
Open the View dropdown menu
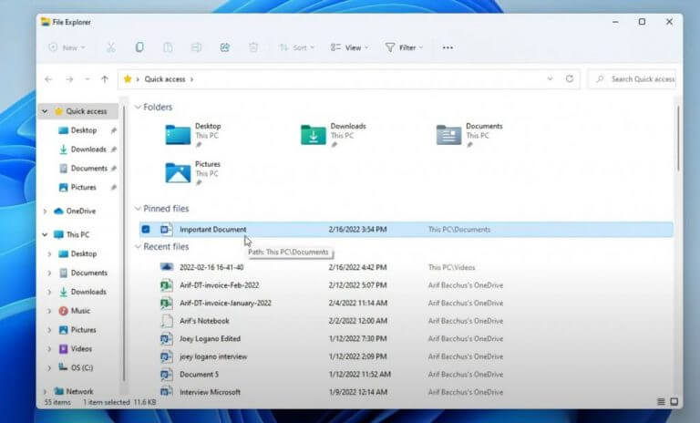click(x=350, y=47)
